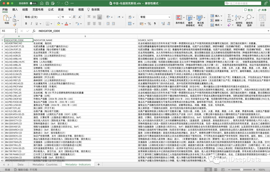Screen dimensions: 270x172
Task: Open the Find and Select menu
Action: 249,20
